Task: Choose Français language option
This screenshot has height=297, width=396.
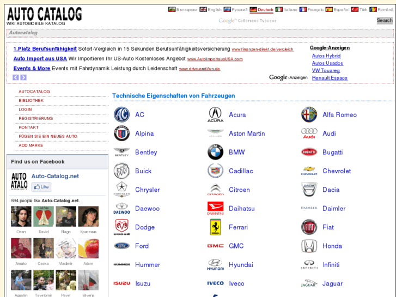Action: 312,10
